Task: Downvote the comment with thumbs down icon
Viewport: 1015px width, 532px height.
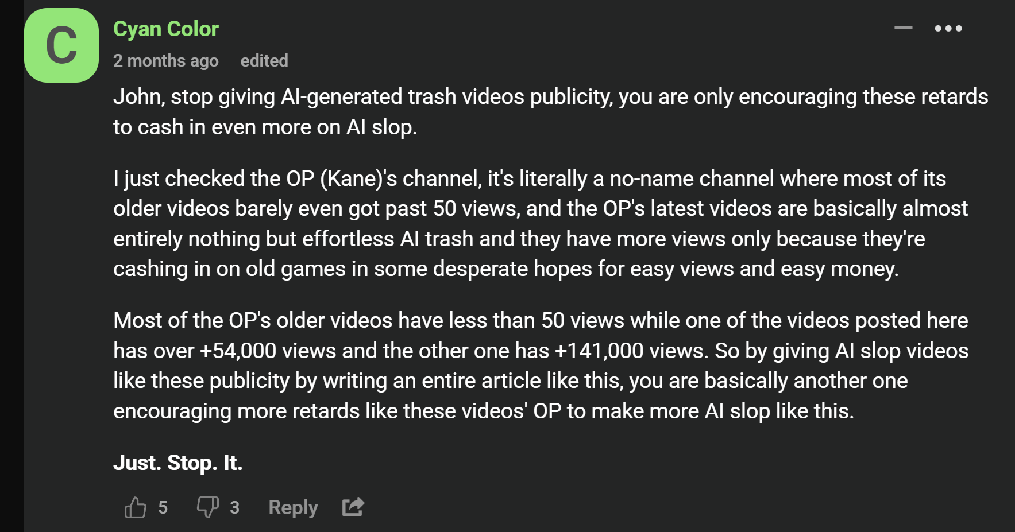Action: (207, 507)
